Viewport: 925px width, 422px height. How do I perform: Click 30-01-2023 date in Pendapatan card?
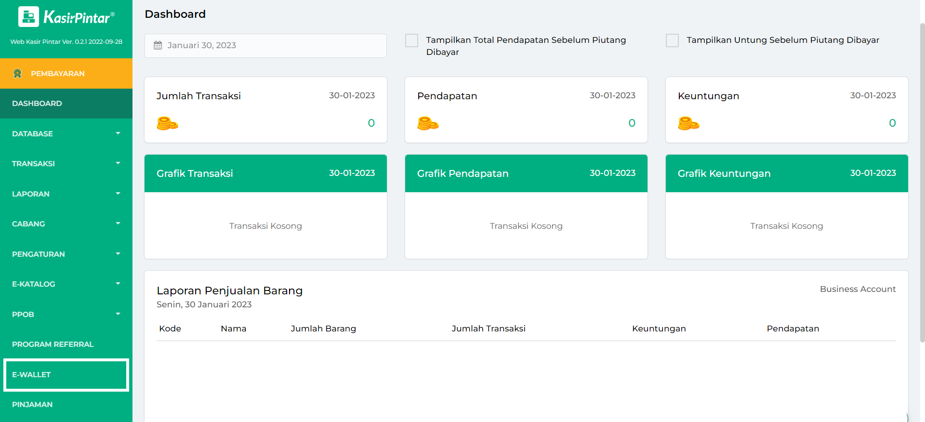tap(612, 95)
